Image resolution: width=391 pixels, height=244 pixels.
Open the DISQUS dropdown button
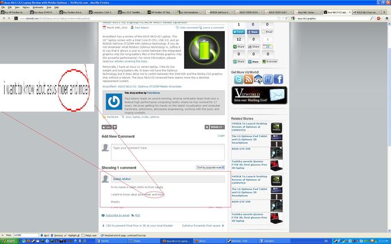[x=217, y=127]
